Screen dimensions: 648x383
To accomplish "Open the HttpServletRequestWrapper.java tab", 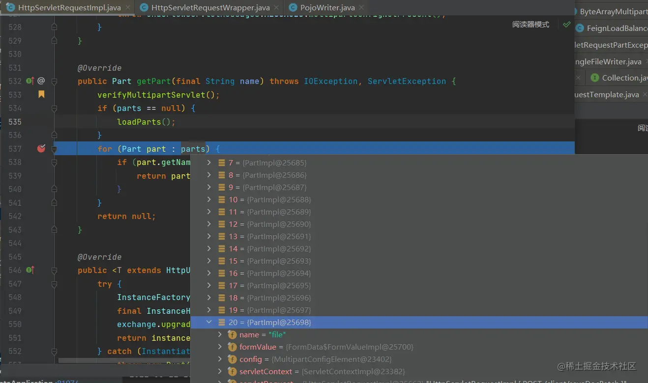I will pyautogui.click(x=210, y=7).
